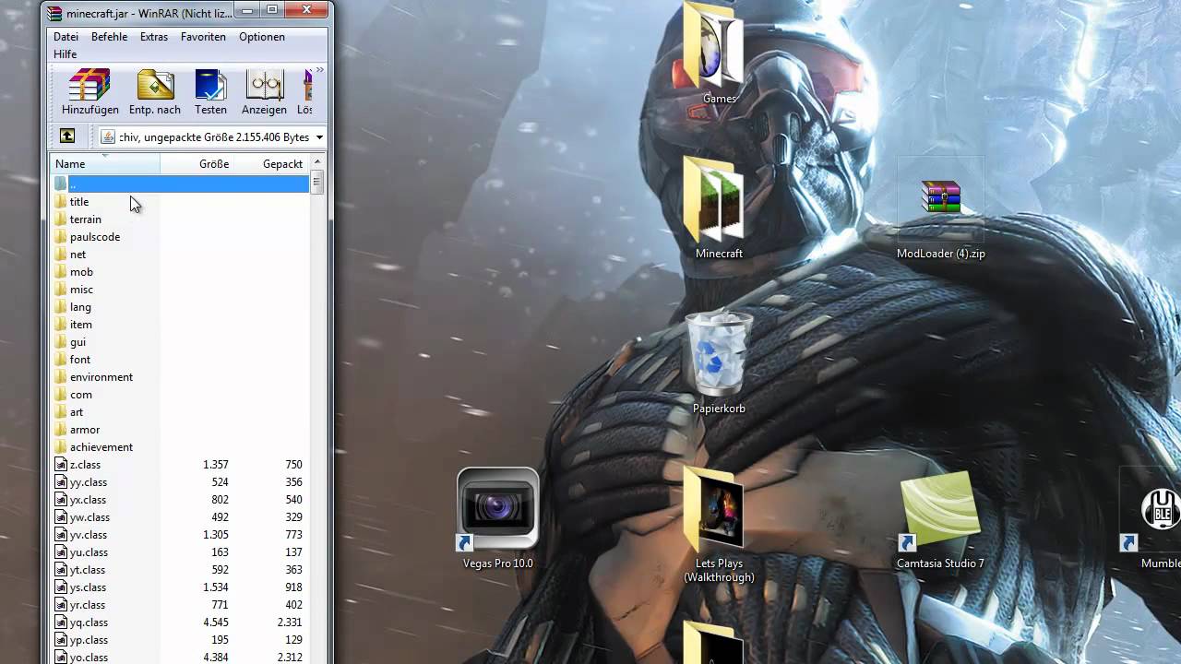Select the parent directory '..' row
Screen dimensions: 1181x664
180,184
